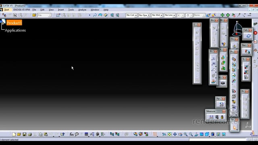Open the No Color dropdown
This screenshot has height=145, width=258.
136,15
